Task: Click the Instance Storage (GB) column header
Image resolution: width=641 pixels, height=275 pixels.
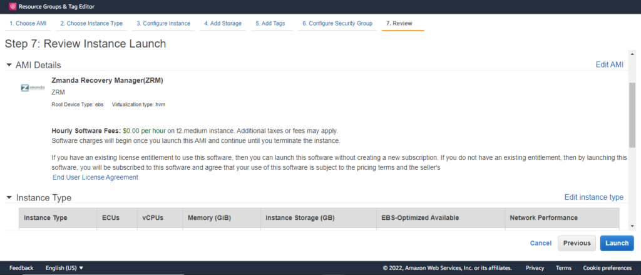Action: 319,218
